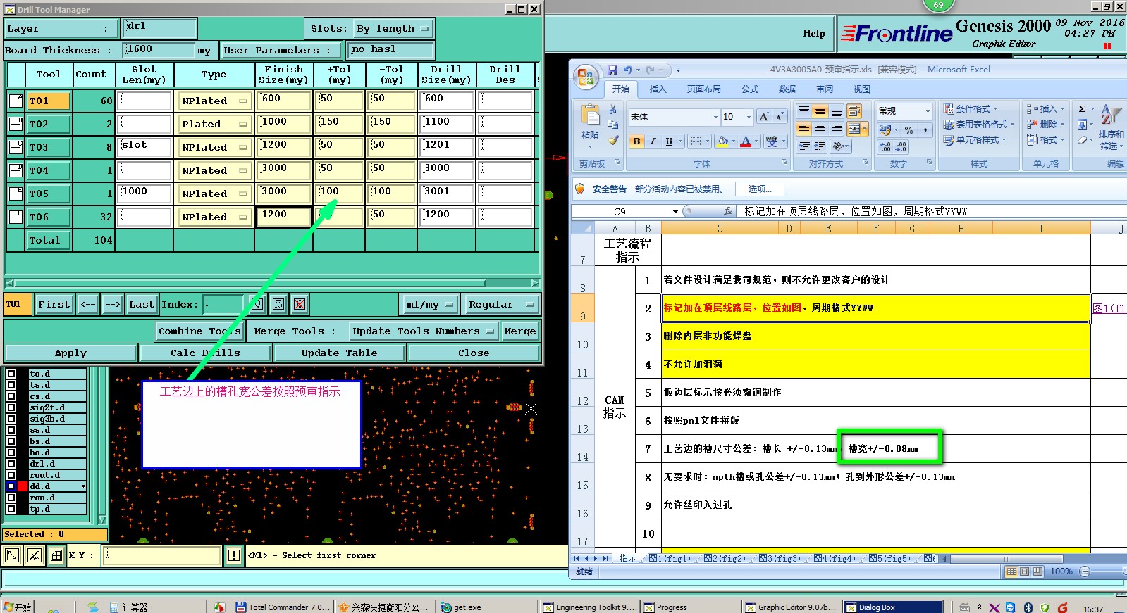
Task: Undo last action in Excel
Action: tap(627, 70)
